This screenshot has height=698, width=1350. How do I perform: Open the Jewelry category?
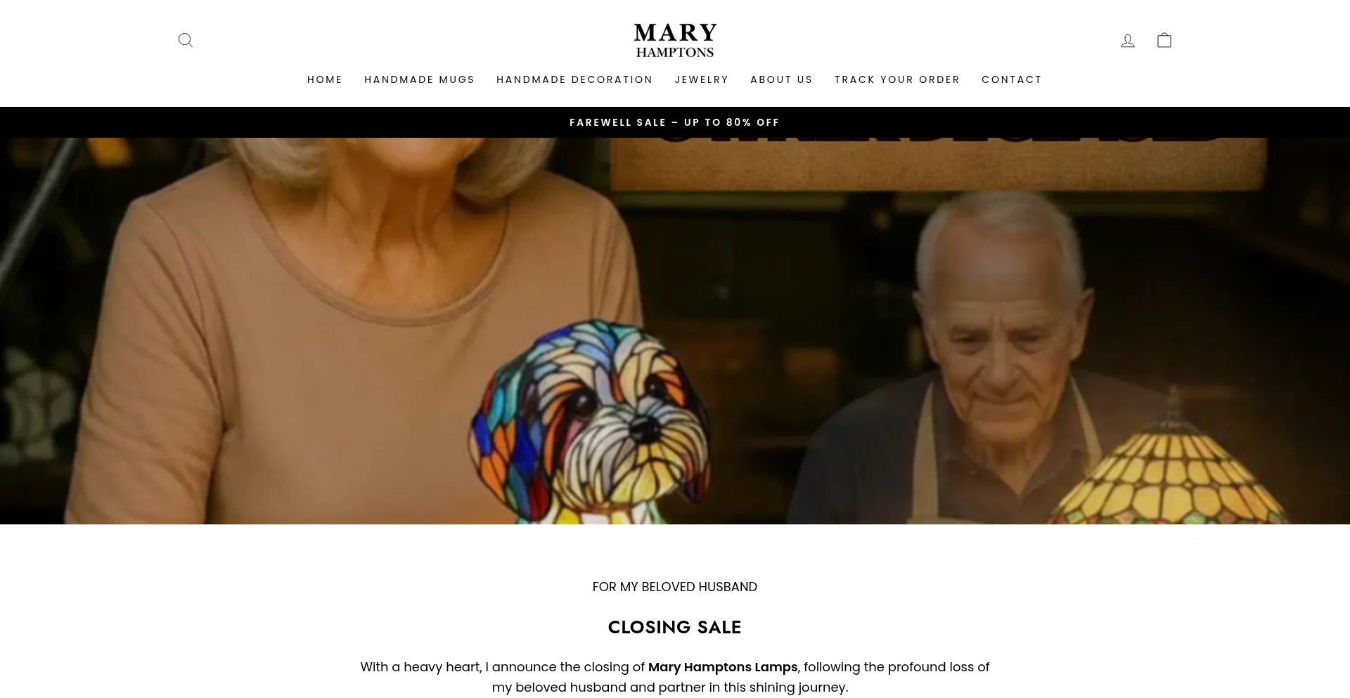702,79
